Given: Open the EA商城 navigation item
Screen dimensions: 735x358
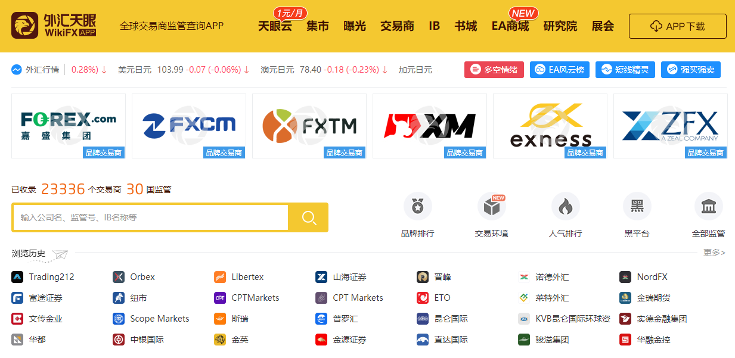Looking at the screenshot, I should [x=510, y=26].
